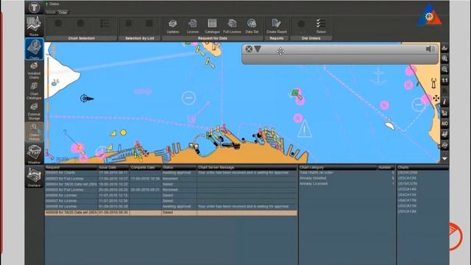Image resolution: width=471 pixels, height=265 pixels.
Task: Collapse floating panel with the triangle arrow
Action: point(258,49)
